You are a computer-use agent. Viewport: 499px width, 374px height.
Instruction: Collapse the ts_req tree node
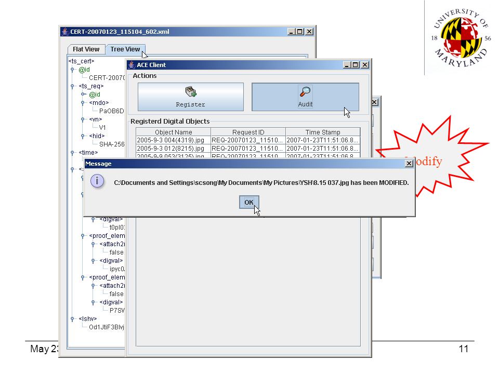point(73,86)
